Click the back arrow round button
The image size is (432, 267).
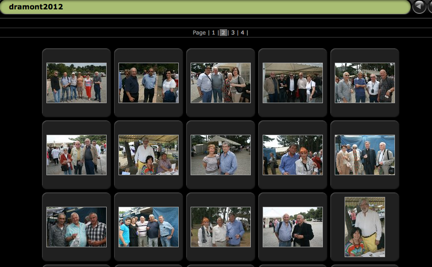(419, 6)
